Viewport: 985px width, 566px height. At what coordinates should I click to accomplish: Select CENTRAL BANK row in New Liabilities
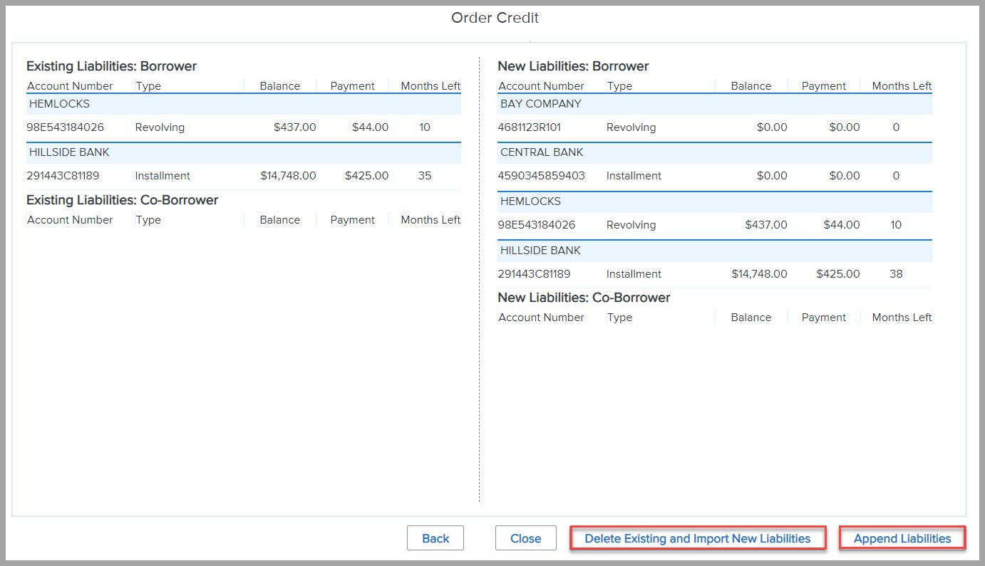tap(715, 152)
